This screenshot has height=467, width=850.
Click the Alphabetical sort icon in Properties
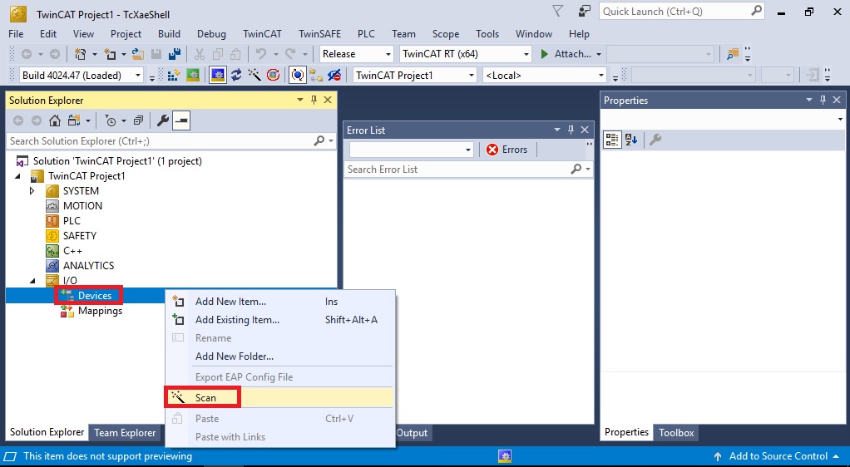631,140
